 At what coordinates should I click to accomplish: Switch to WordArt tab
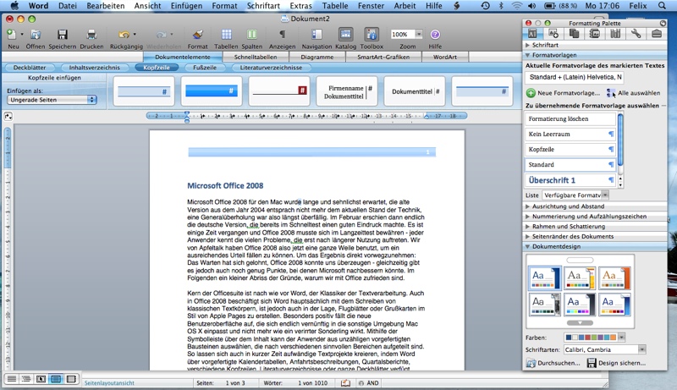click(445, 57)
